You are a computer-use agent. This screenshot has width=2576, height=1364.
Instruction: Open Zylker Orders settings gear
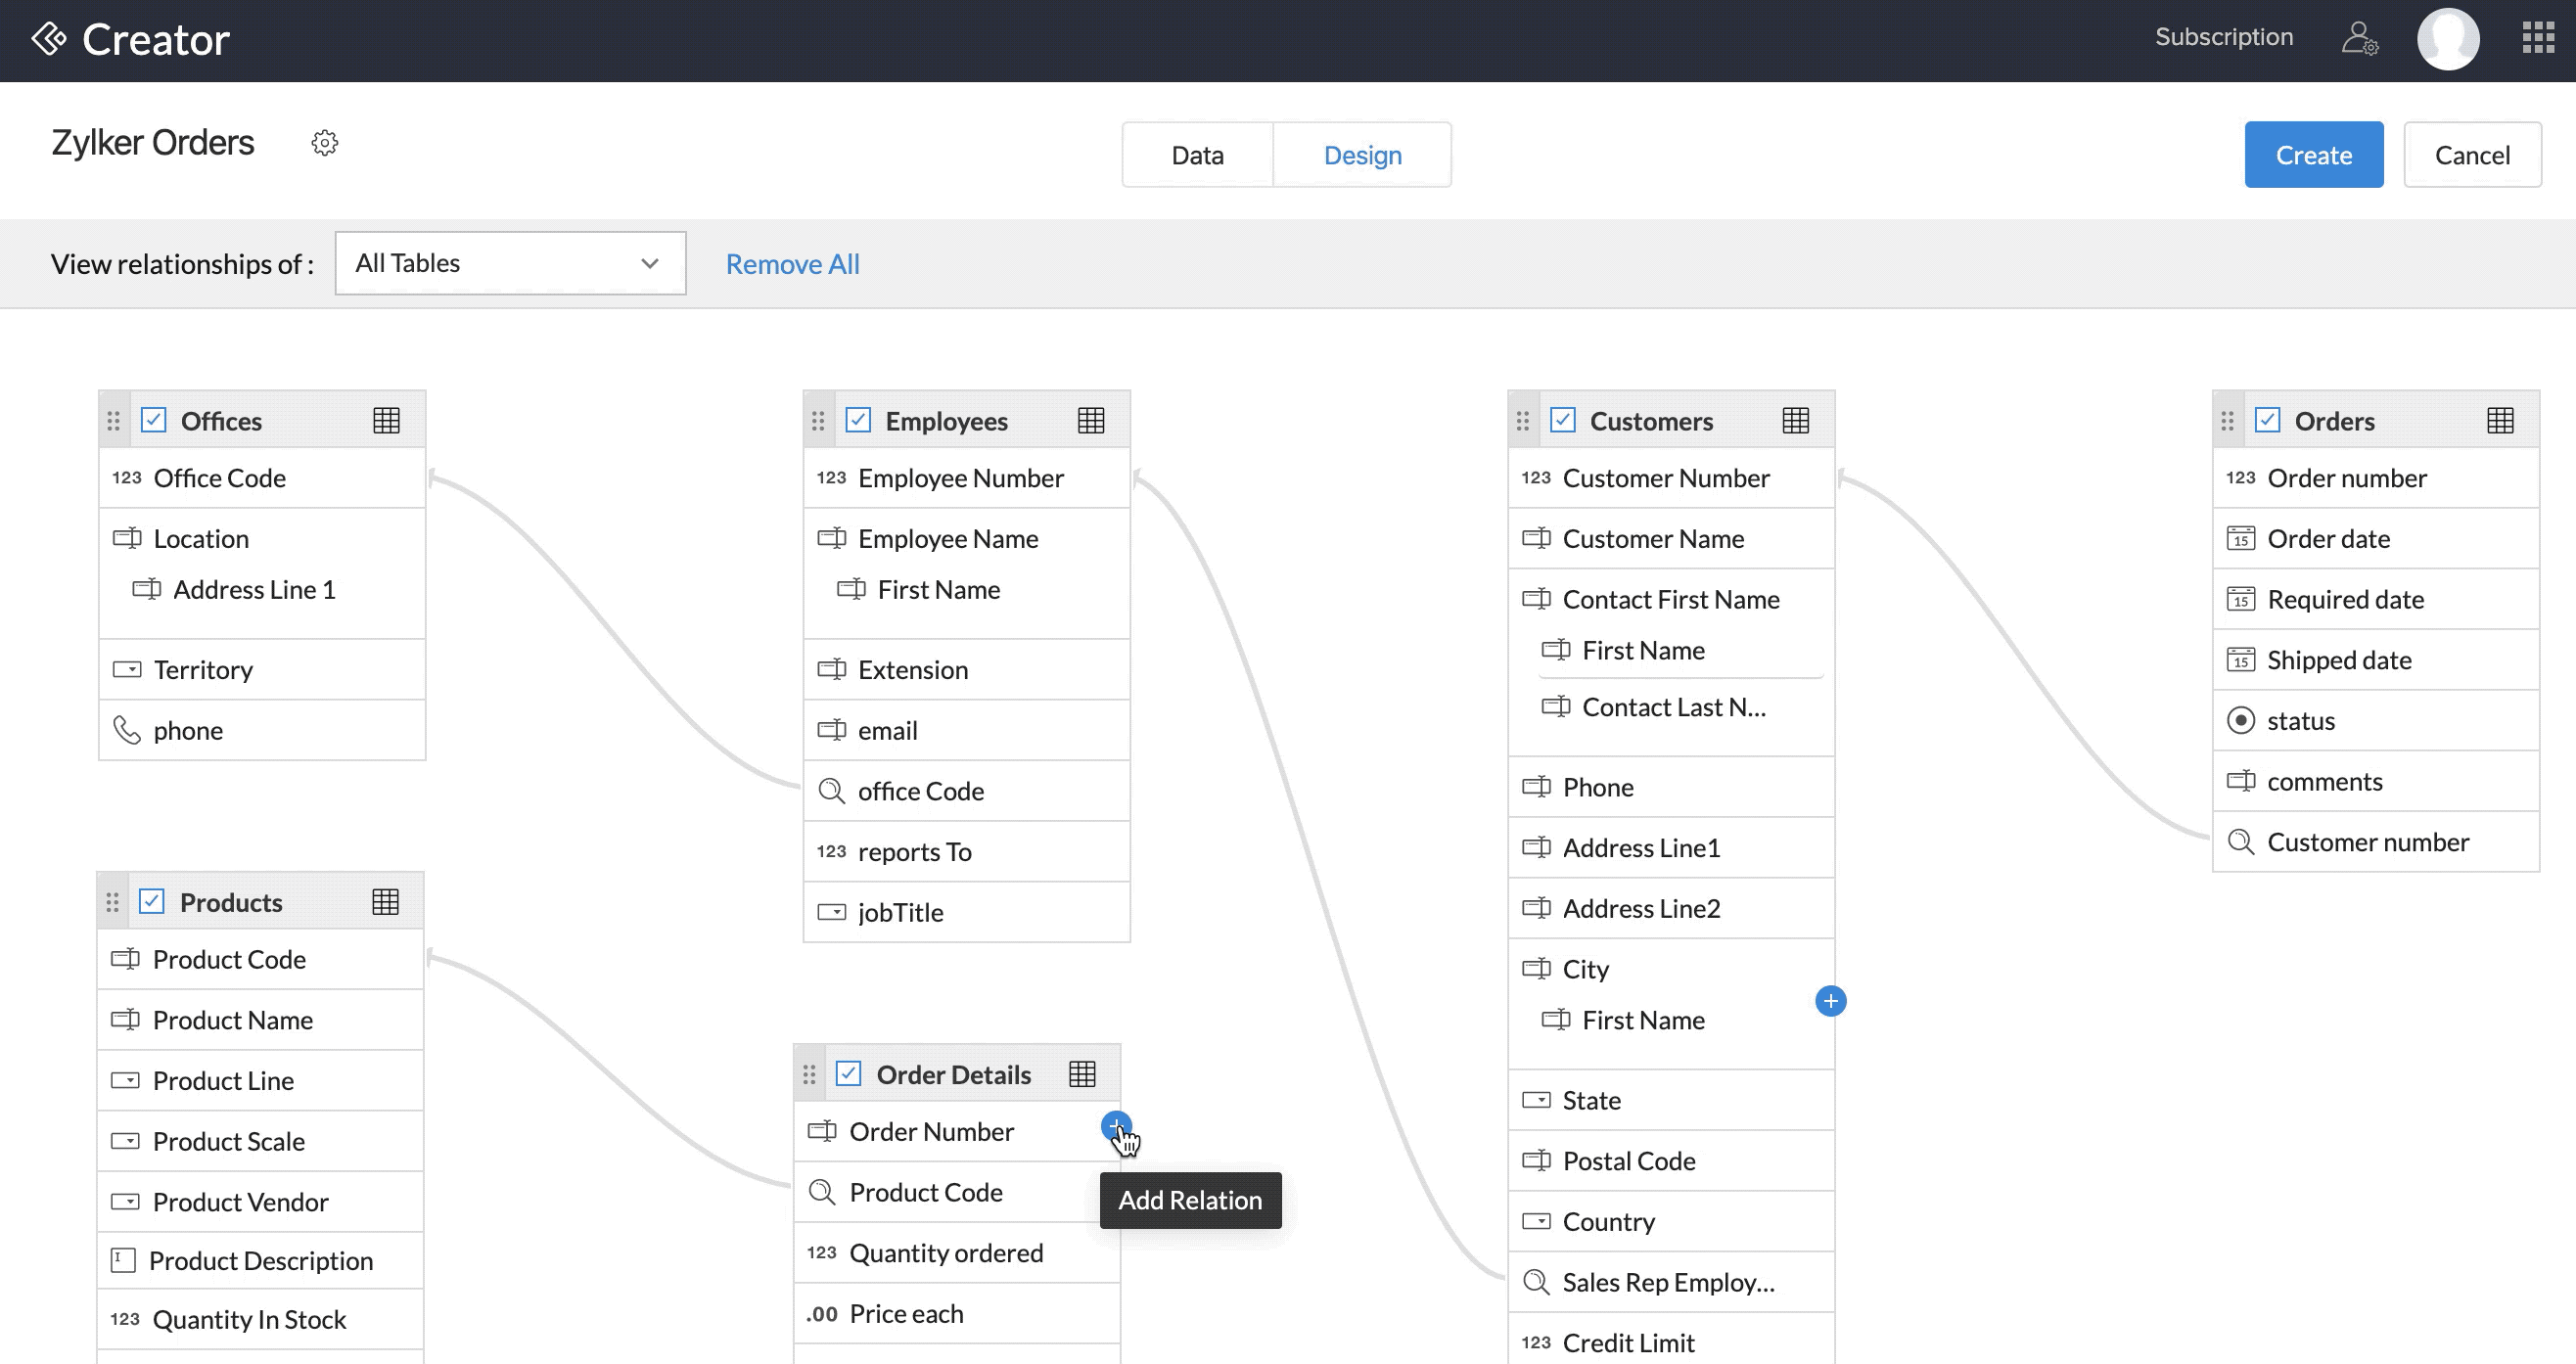(324, 143)
